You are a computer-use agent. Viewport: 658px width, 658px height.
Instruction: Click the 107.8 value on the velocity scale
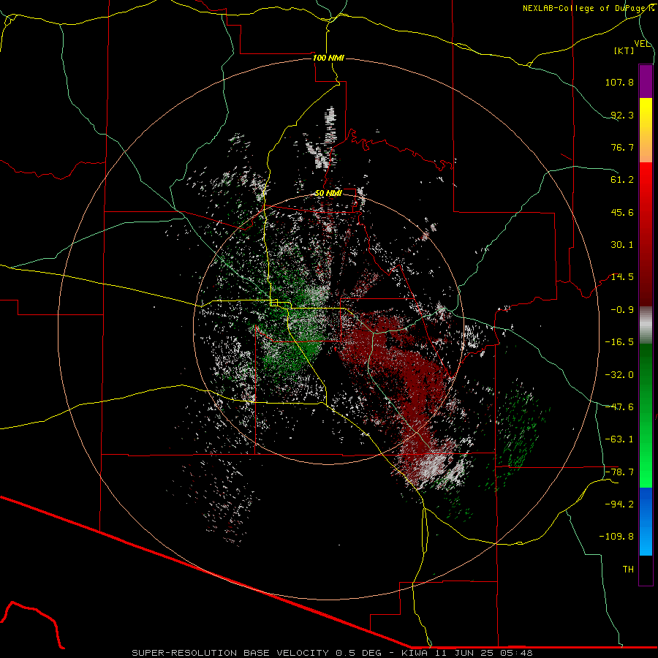[619, 82]
